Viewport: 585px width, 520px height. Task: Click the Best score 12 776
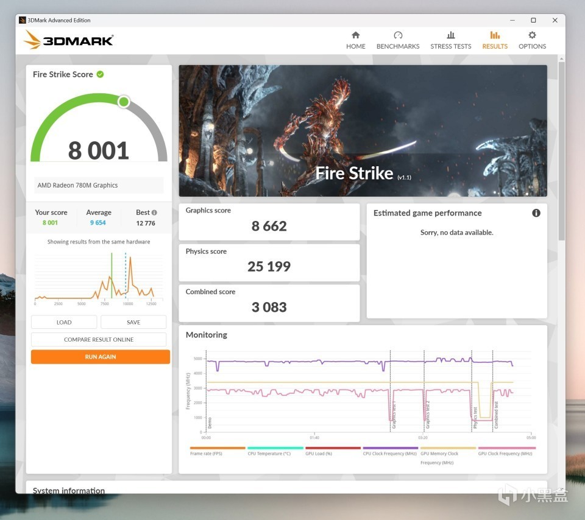point(146,223)
